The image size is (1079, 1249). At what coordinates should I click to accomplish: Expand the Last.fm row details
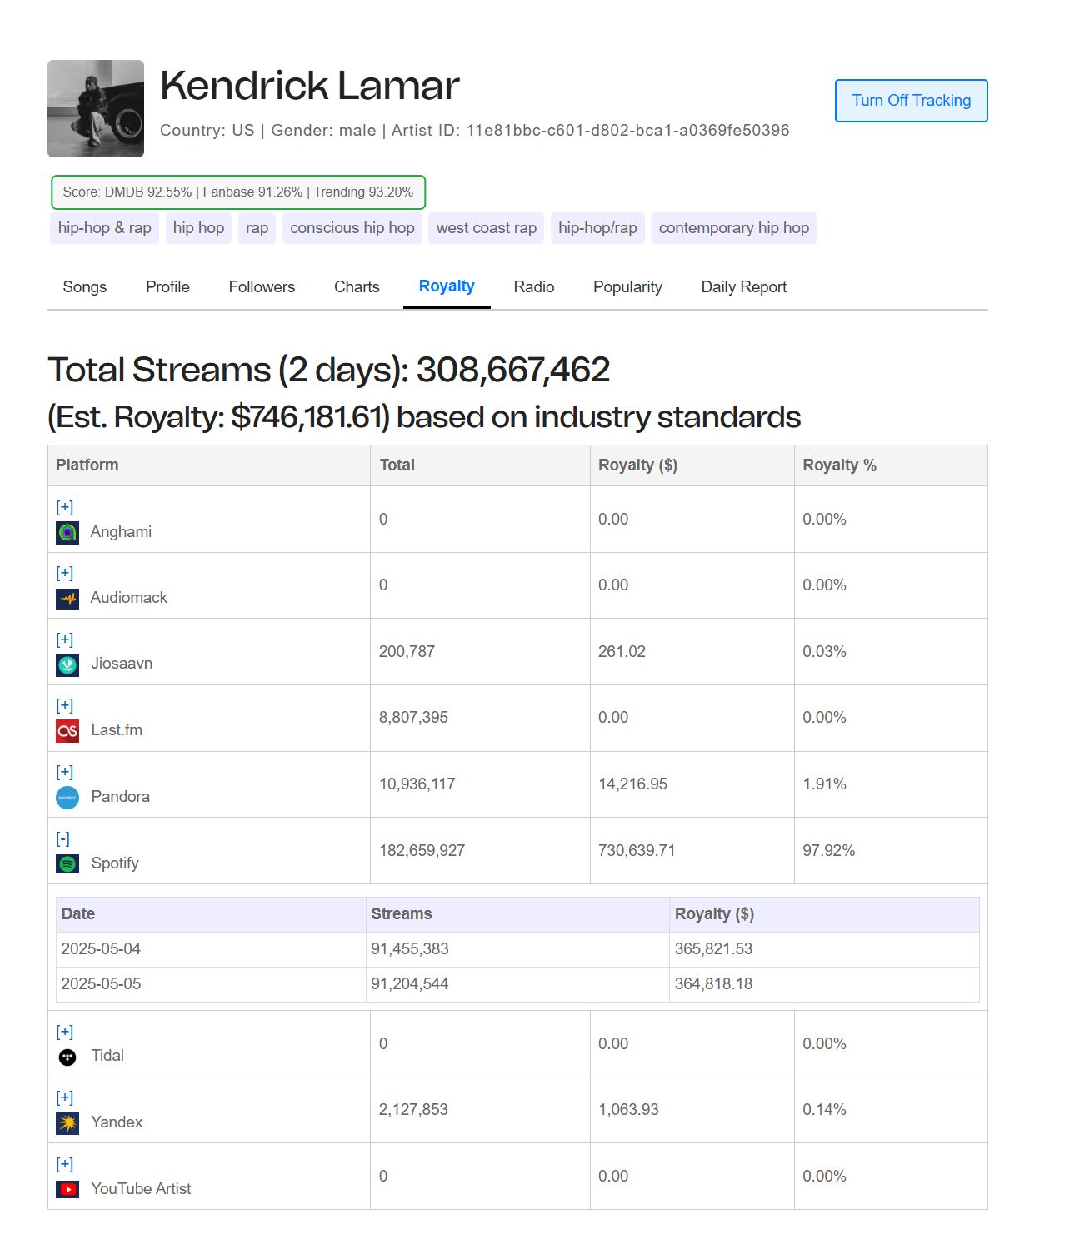(64, 705)
